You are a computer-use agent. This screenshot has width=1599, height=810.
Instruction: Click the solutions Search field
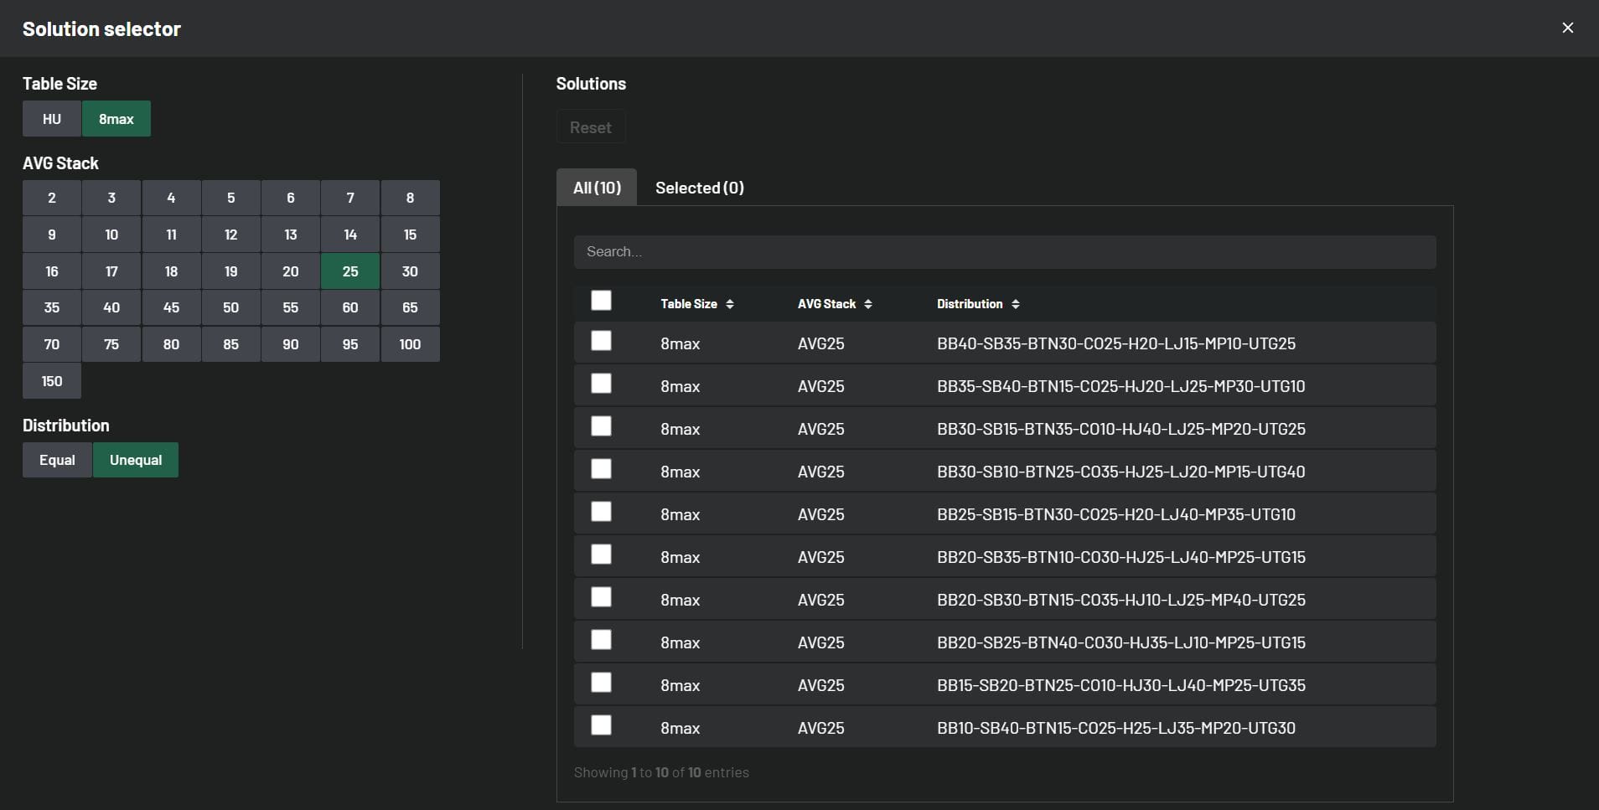tap(1004, 251)
